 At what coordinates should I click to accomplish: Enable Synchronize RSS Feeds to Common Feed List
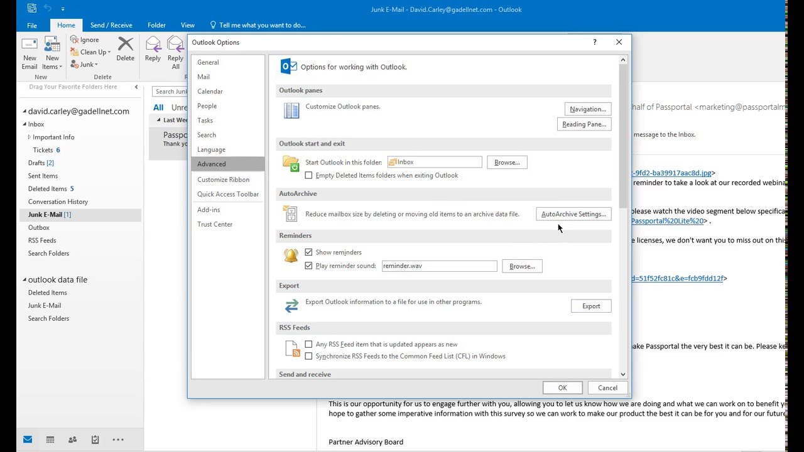pyautogui.click(x=308, y=356)
